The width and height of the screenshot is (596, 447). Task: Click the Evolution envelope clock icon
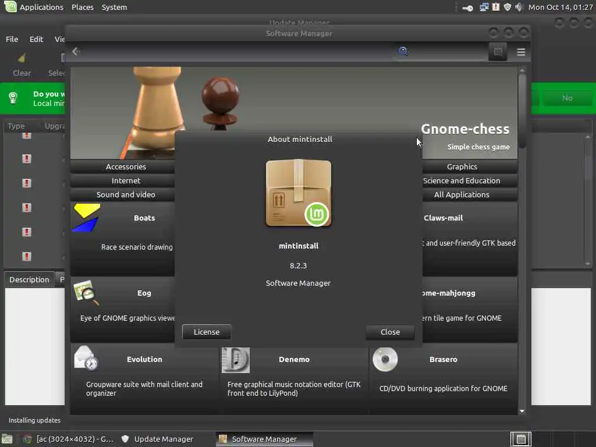pyautogui.click(x=86, y=359)
